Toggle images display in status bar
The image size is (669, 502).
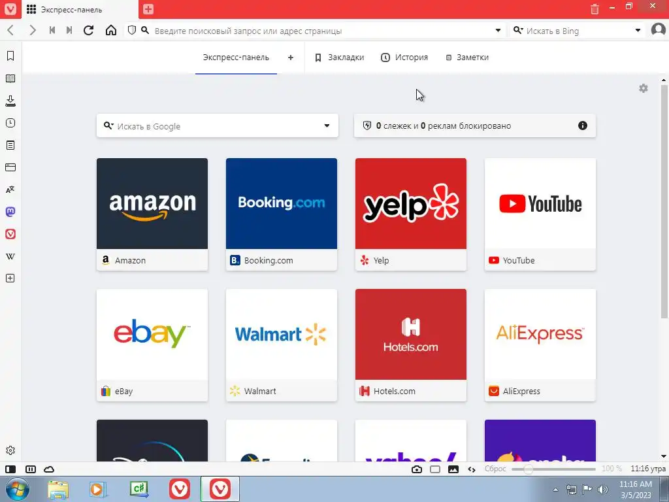(453, 469)
